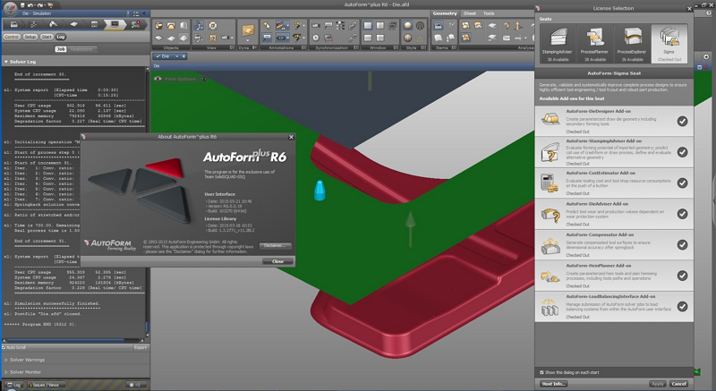Click the HemPlanner add-on icon
Viewport: 716px width, 391px height.
(550, 276)
